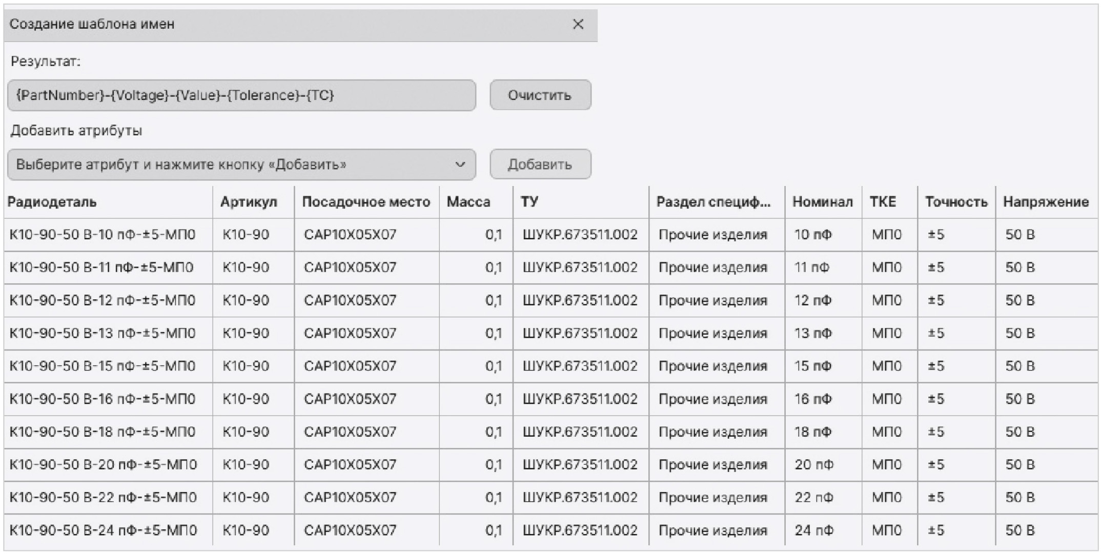Click the ТУ column header
The image size is (1101, 554).
(529, 202)
